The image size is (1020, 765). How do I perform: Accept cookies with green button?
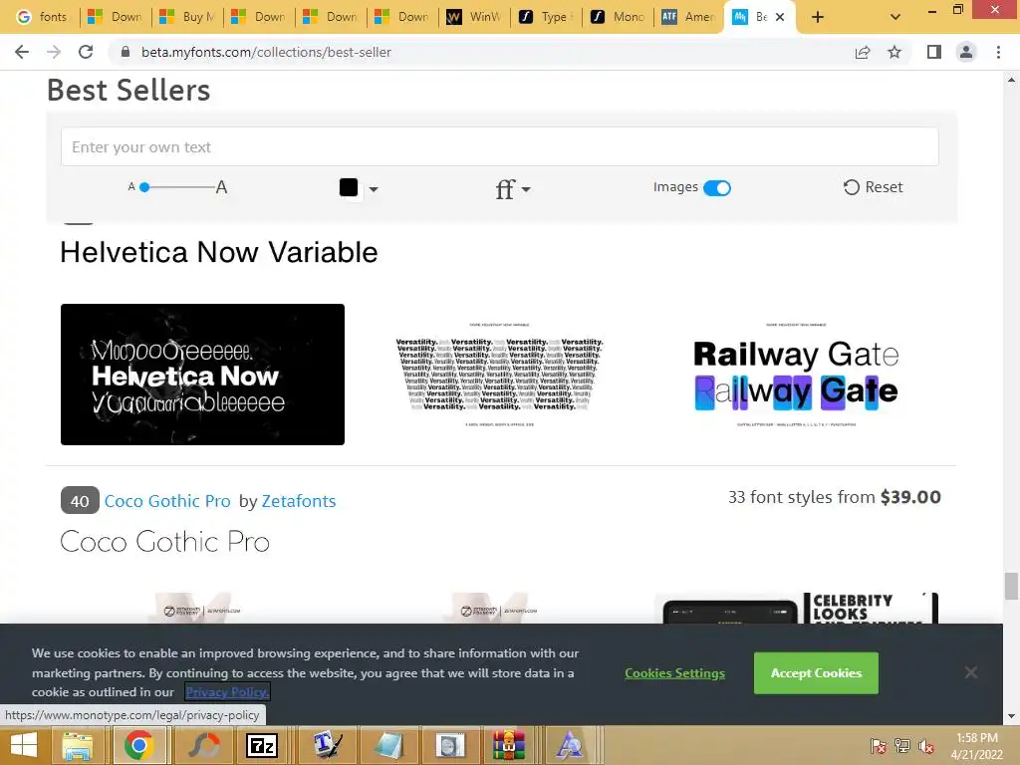pyautogui.click(x=816, y=673)
